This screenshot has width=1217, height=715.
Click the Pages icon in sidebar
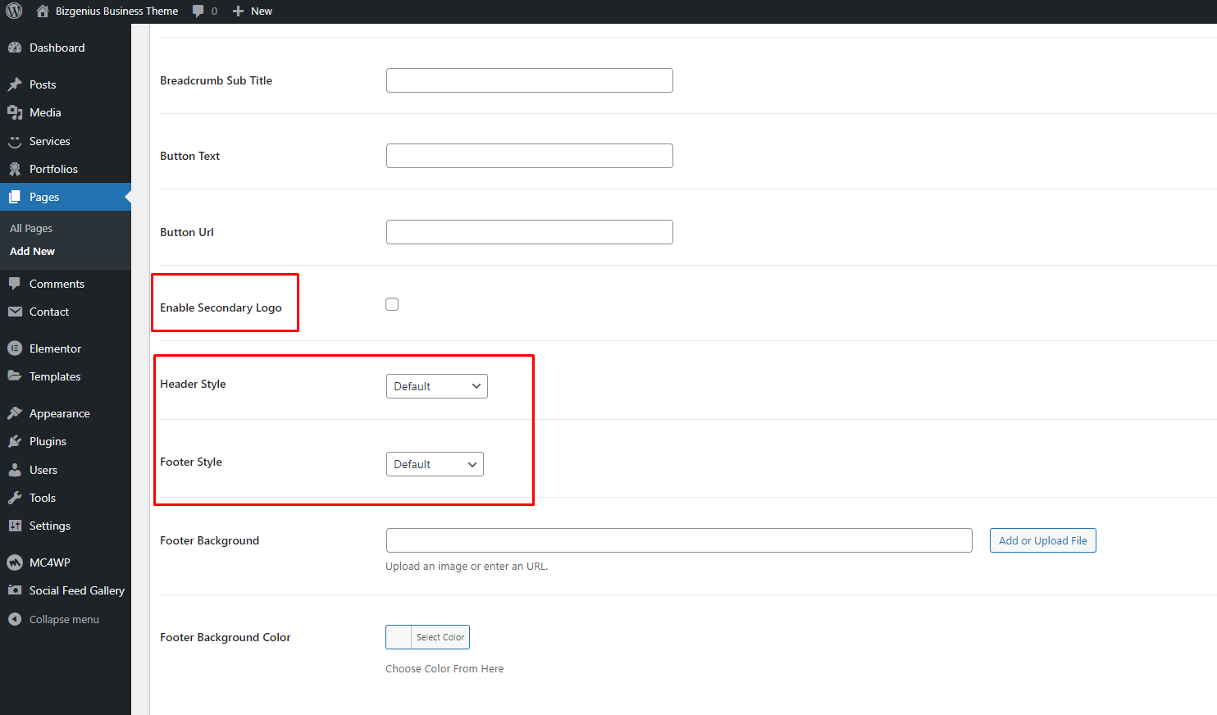(15, 197)
